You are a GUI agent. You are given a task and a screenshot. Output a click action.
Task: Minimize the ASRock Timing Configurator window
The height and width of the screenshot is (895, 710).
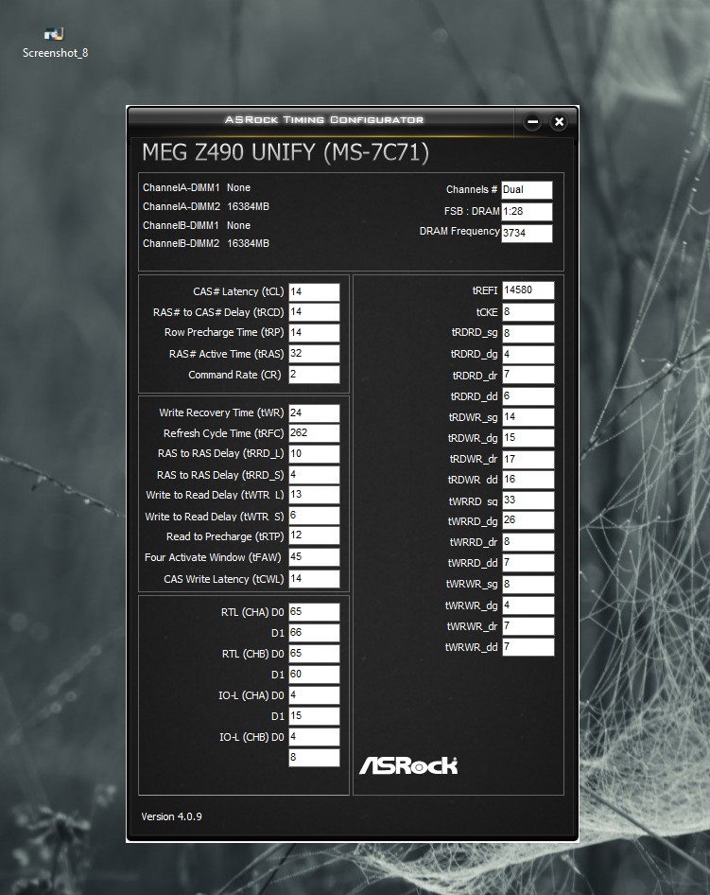coord(532,122)
